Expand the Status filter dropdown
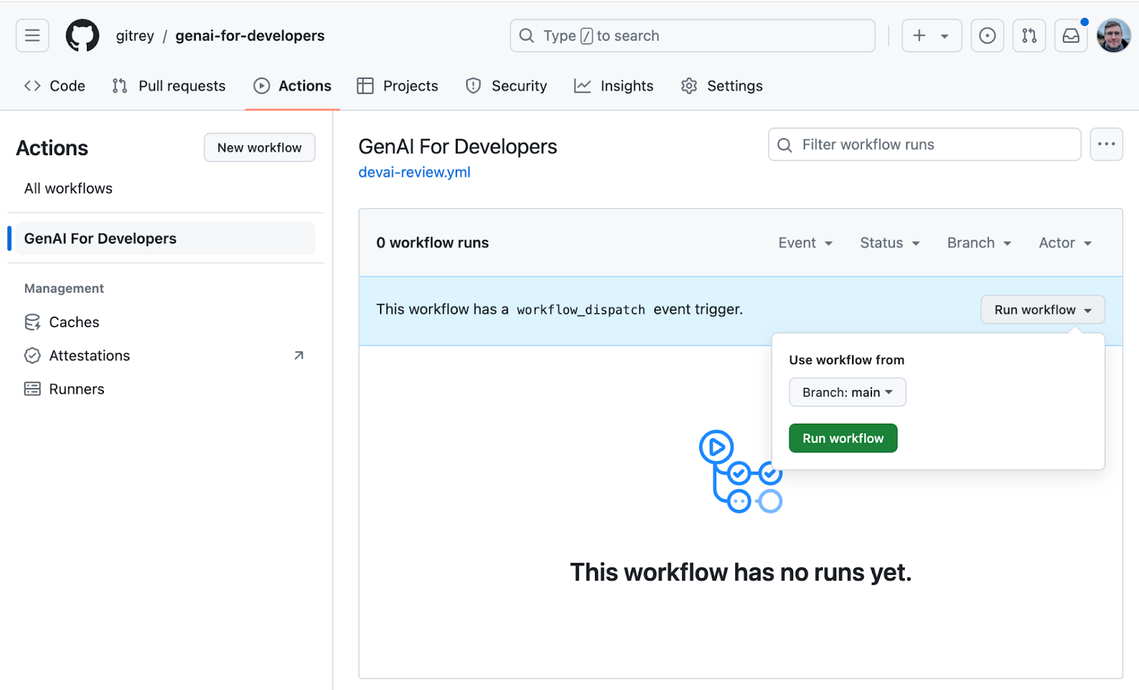This screenshot has height=690, width=1139. pyautogui.click(x=890, y=243)
